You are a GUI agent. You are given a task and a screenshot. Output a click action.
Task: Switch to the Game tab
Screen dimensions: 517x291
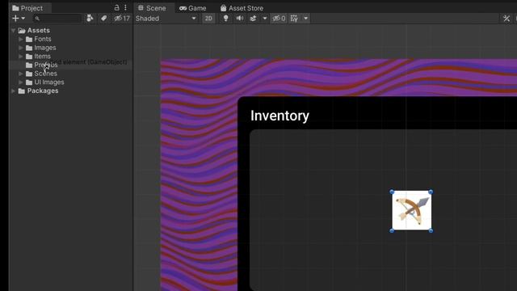click(x=193, y=8)
